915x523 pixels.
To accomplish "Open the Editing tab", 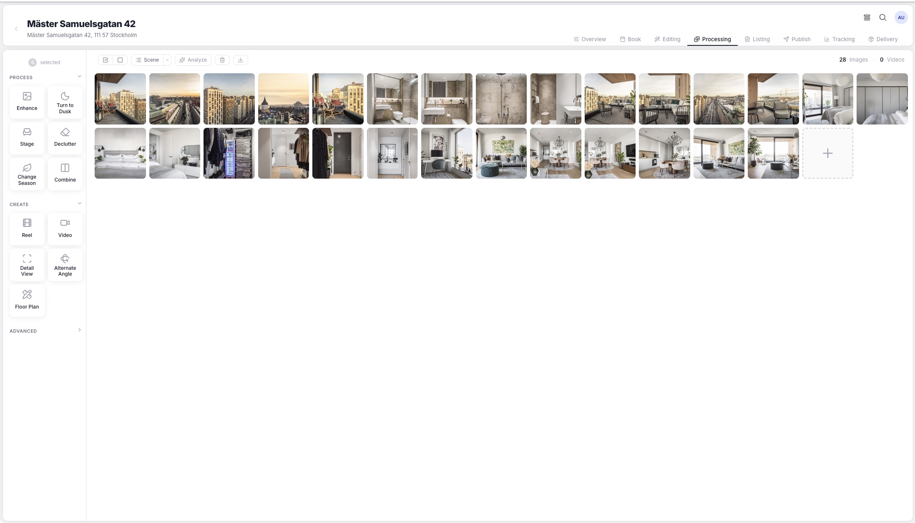I will coord(667,39).
